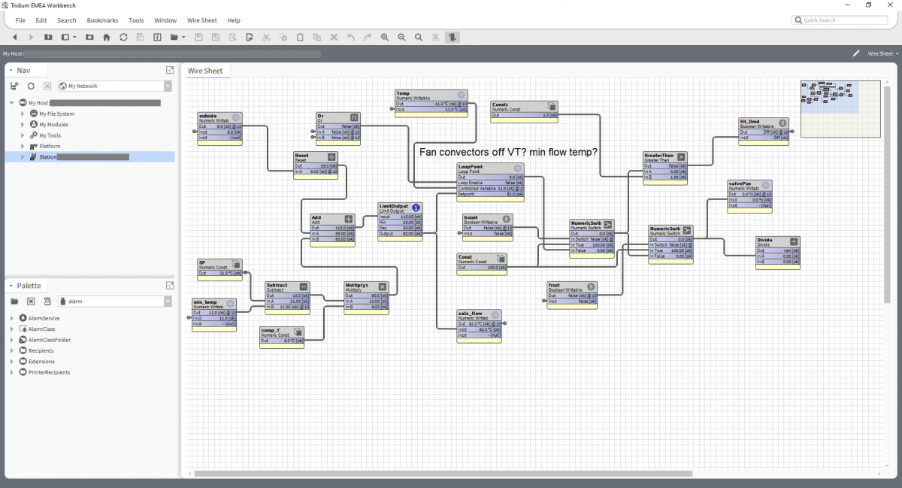Open a palette using the folder icon
The image size is (902, 488).
(x=14, y=301)
